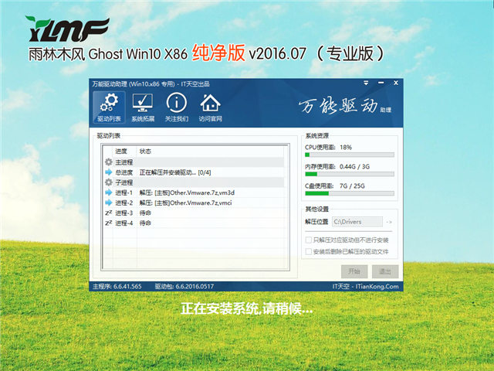The height and width of the screenshot is (371, 494).
Task: Click the arrow icon beside 总进度
Action: pos(108,172)
